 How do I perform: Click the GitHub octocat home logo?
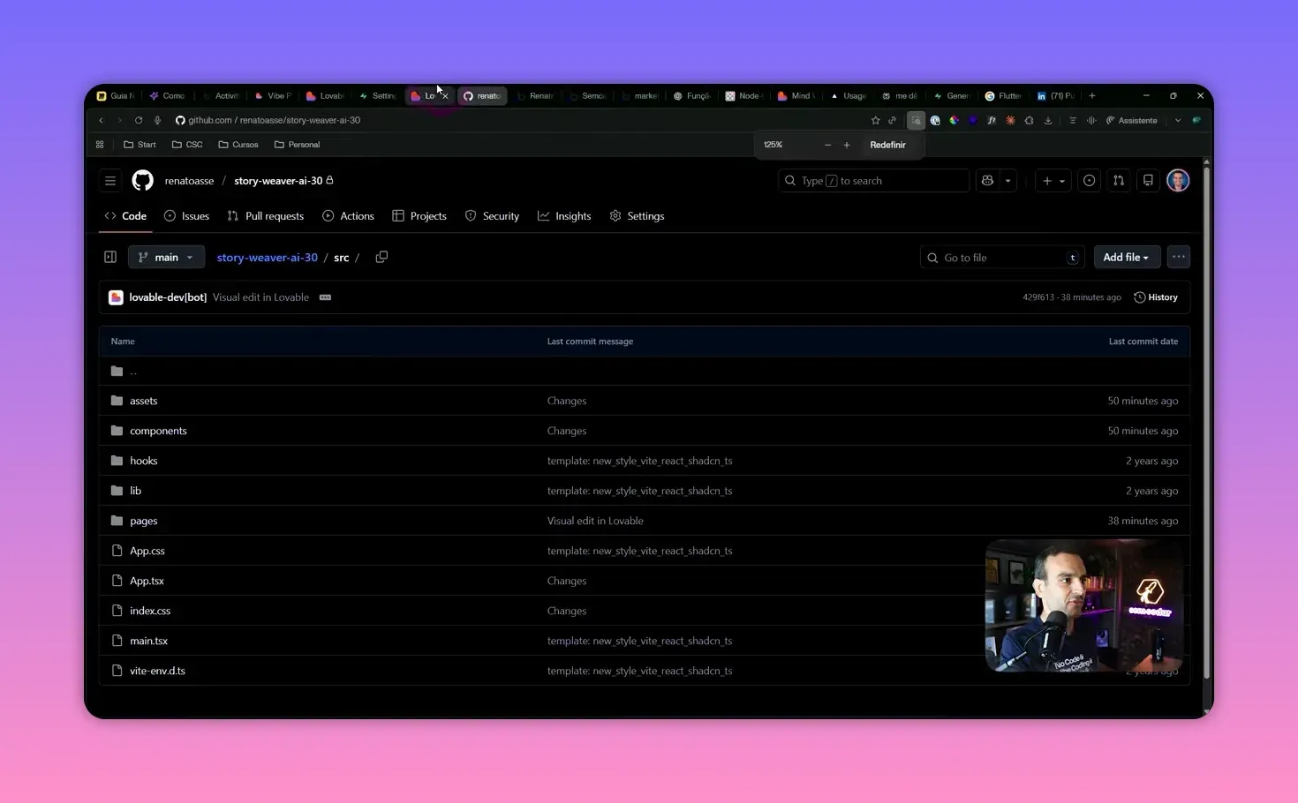click(x=142, y=180)
